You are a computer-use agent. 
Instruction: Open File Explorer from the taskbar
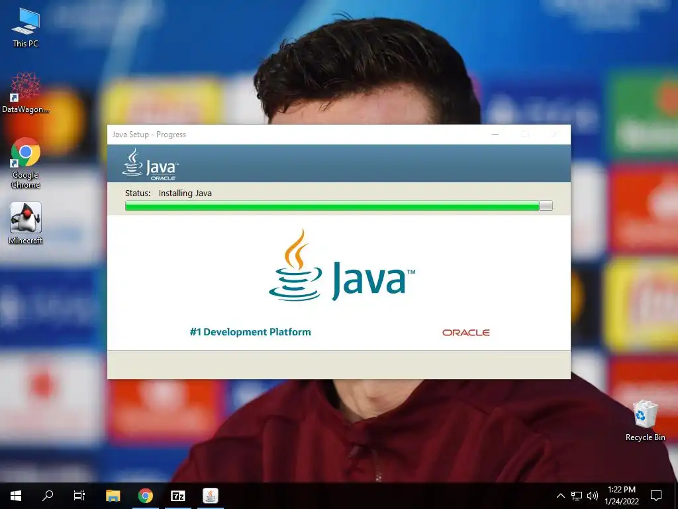click(113, 496)
